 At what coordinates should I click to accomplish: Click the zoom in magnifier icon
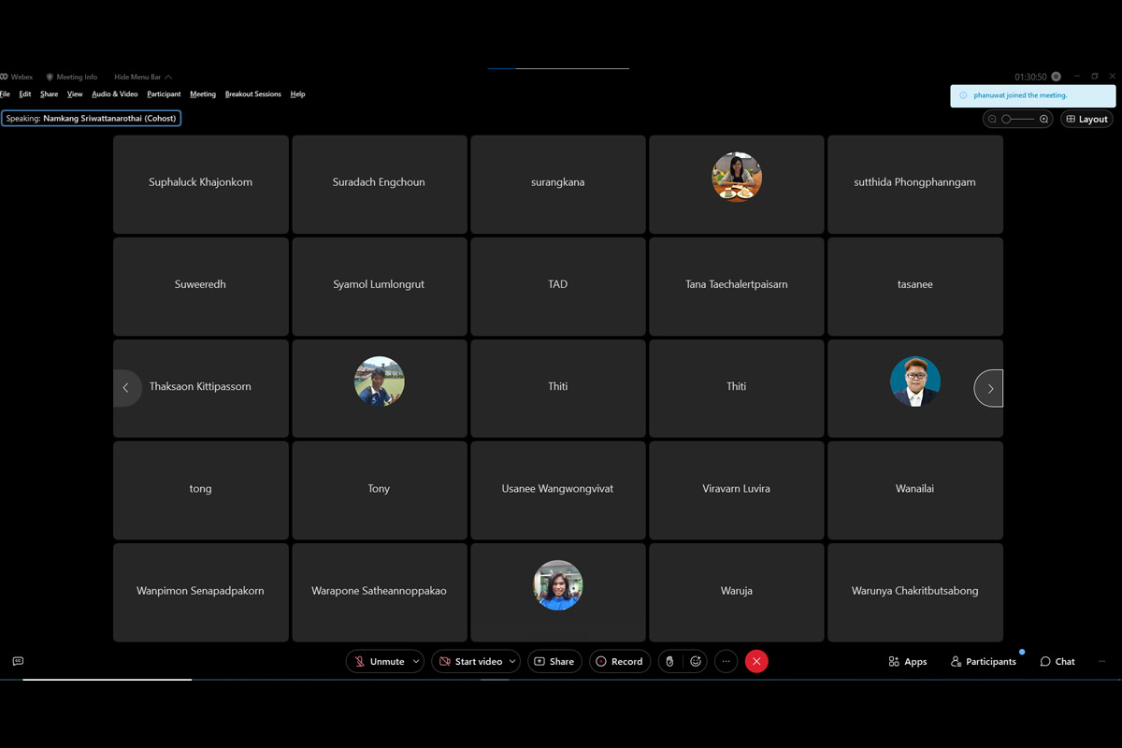[x=1044, y=119]
